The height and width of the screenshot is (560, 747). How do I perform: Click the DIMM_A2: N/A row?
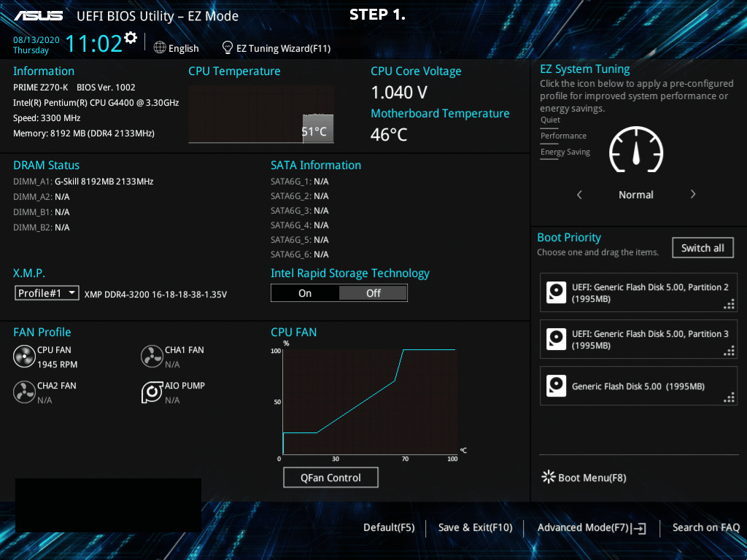click(x=42, y=197)
